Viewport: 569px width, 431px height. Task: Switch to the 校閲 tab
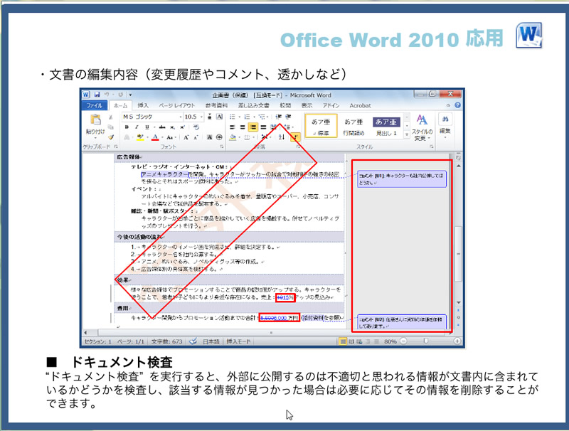tap(285, 105)
